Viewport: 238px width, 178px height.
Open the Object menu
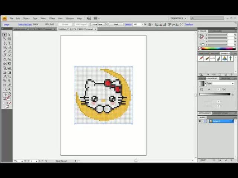tap(26, 19)
